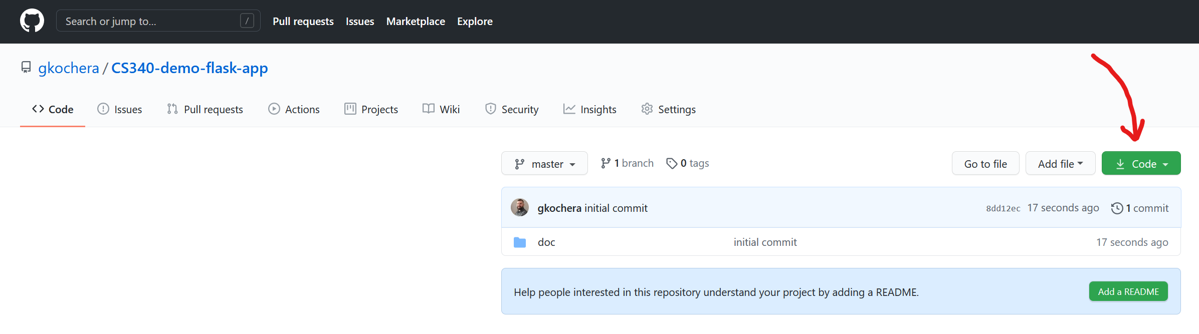This screenshot has width=1199, height=334.
Task: Open the master branch dropdown
Action: 544,164
